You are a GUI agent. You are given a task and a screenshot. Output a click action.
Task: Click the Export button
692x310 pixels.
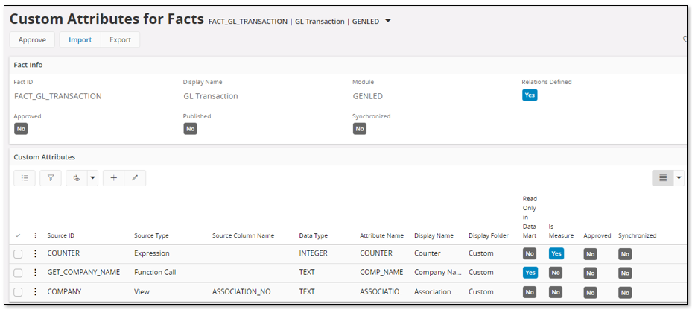tap(121, 39)
